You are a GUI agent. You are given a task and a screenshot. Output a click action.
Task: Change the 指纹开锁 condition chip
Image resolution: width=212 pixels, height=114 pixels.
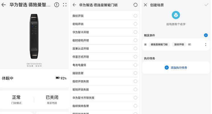(x=179, y=44)
